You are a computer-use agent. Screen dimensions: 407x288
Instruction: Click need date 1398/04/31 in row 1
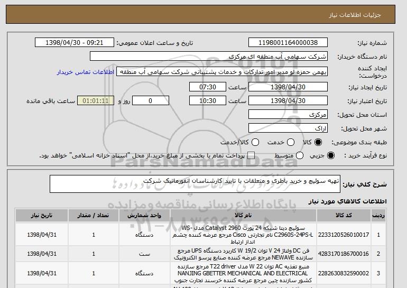pos(42,235)
